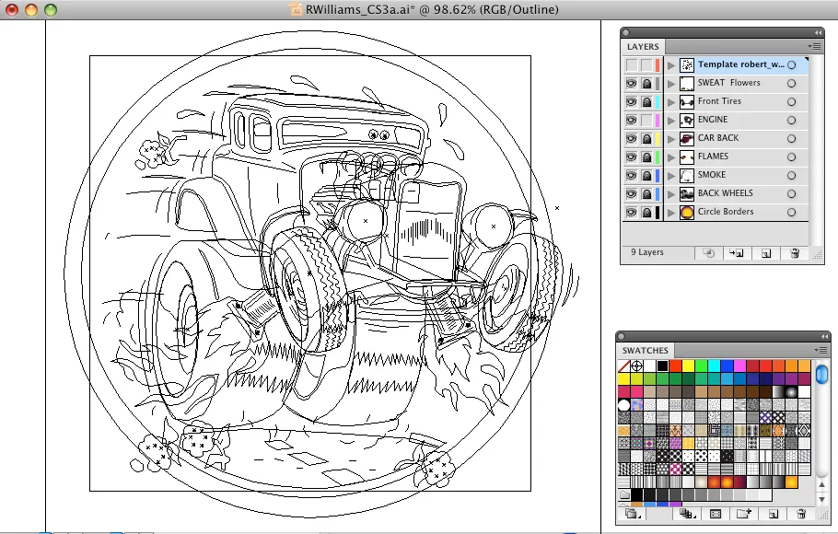Open Show Swatch Kinds menu icon
This screenshot has width=838, height=534.
[686, 515]
